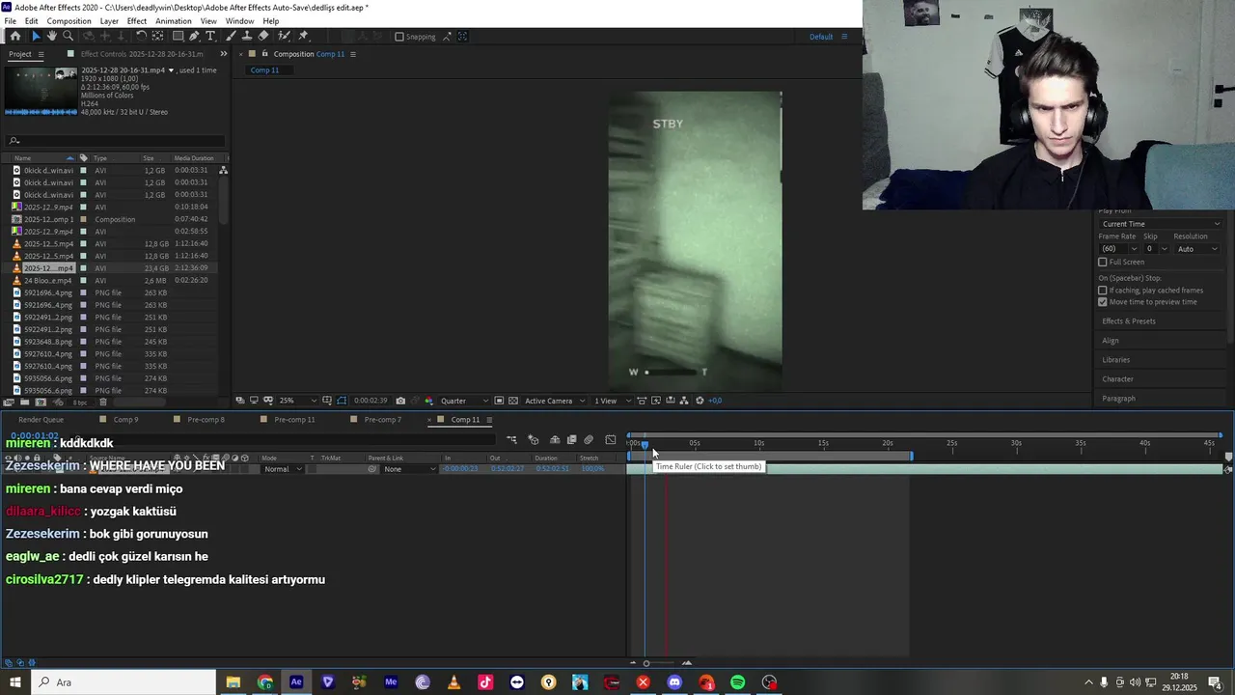Open Chrome from the taskbar
Screen dimensions: 1235x695
click(264, 682)
